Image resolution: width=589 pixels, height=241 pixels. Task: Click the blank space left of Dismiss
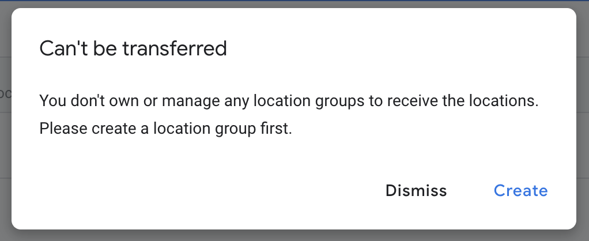tap(202, 191)
